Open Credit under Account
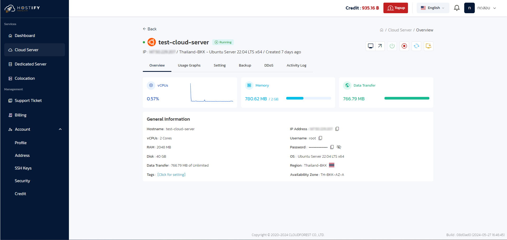The height and width of the screenshot is (240, 507). tap(20, 194)
